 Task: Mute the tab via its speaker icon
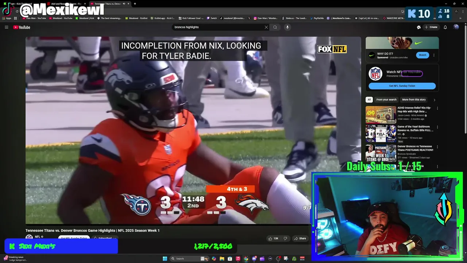tap(124, 4)
